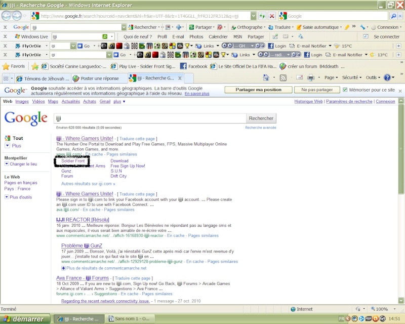Screen dimensions: 405x324
Task: Click into the main Google search field
Action: 150,118
